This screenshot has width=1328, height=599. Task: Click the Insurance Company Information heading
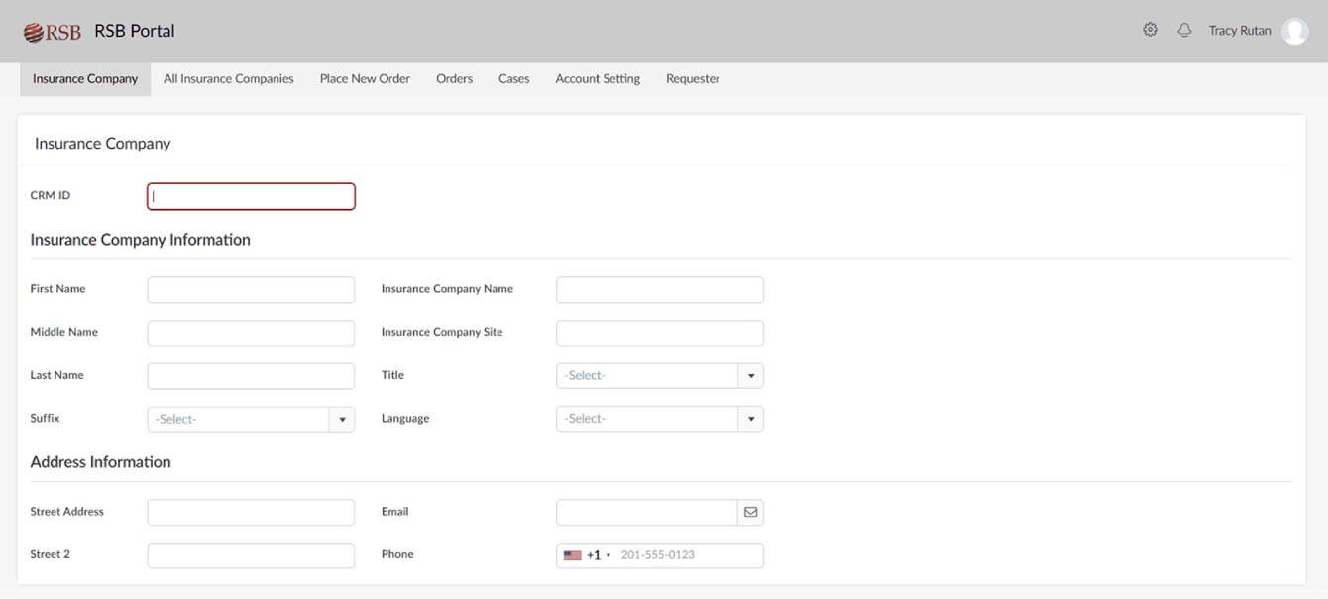pyautogui.click(x=140, y=240)
